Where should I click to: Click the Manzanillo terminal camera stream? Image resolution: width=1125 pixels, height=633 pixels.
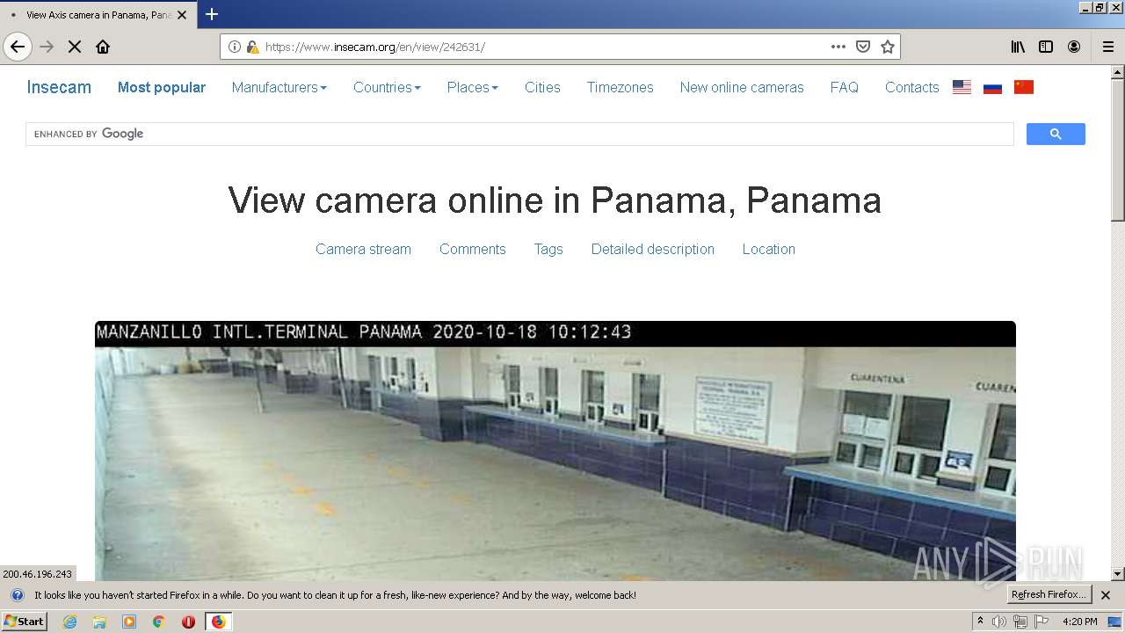(555, 451)
